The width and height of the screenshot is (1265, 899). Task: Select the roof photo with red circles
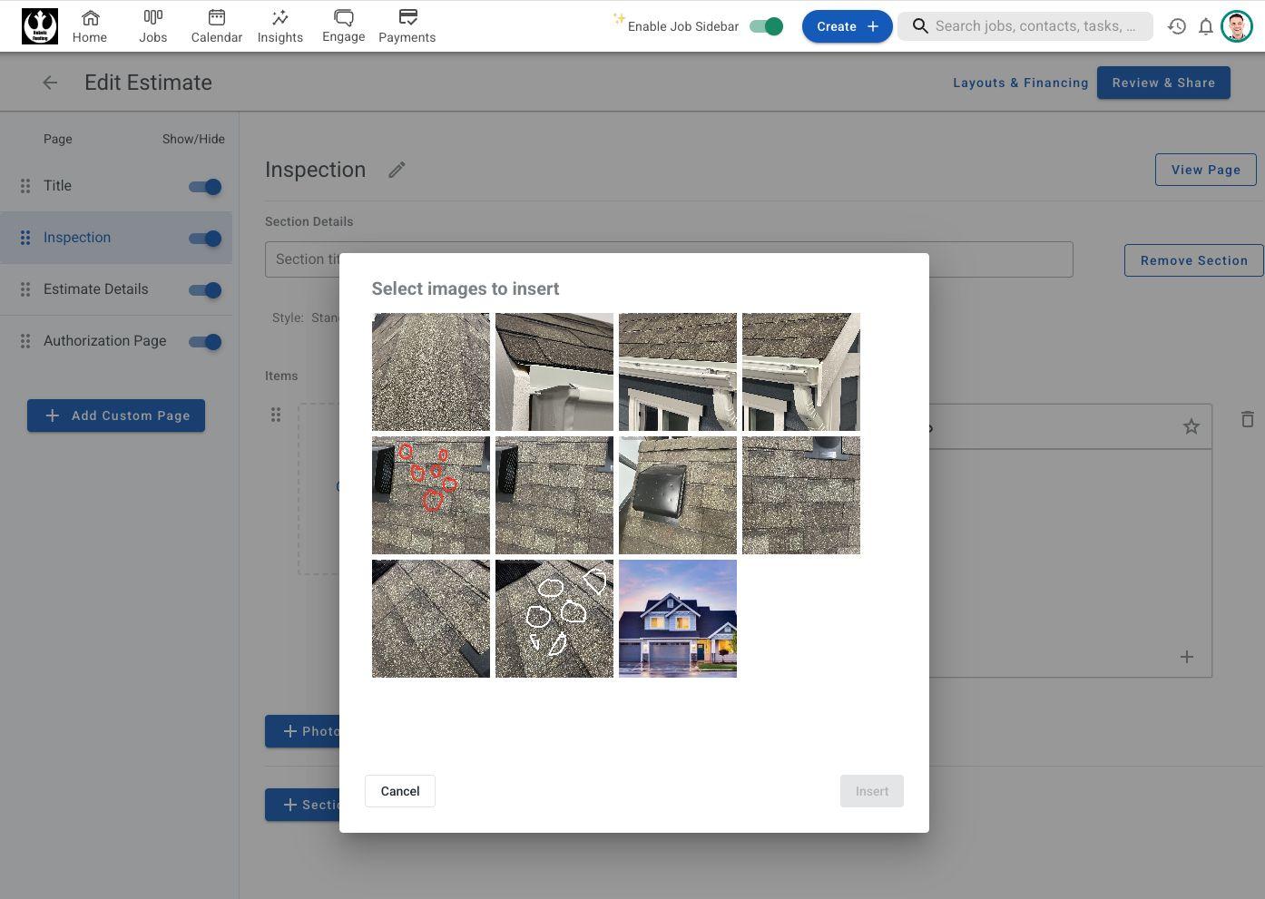[430, 495]
